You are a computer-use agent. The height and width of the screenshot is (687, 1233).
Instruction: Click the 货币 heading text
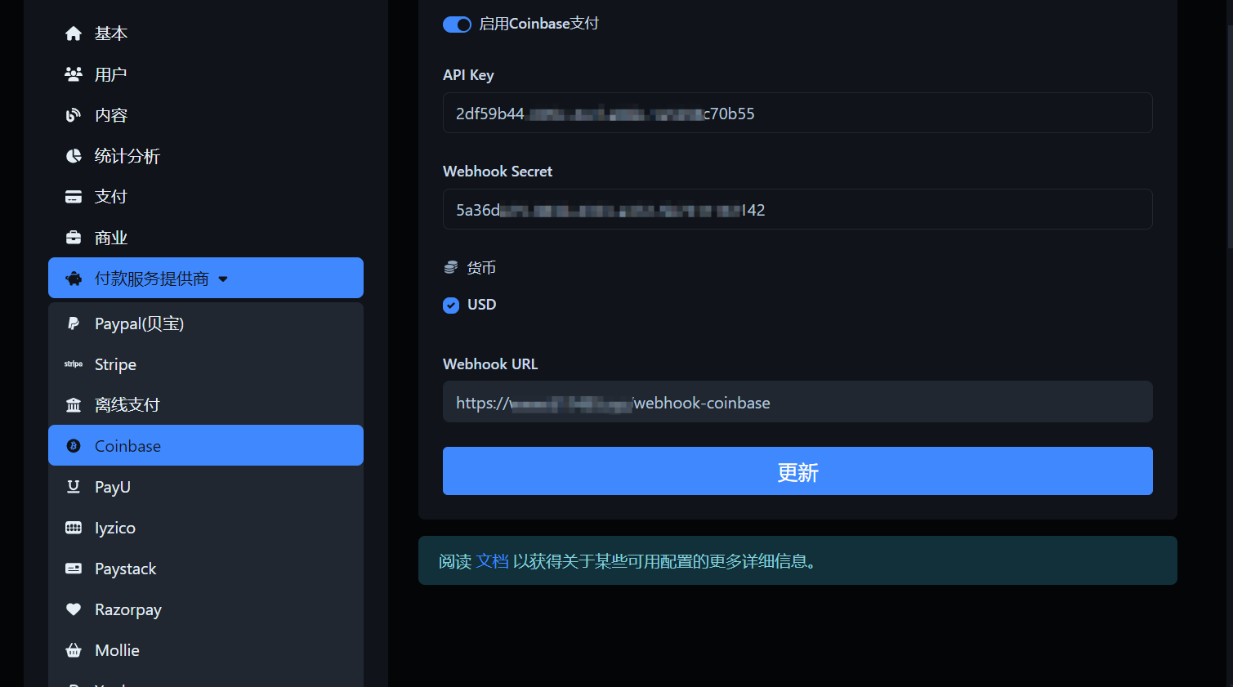pyautogui.click(x=481, y=268)
